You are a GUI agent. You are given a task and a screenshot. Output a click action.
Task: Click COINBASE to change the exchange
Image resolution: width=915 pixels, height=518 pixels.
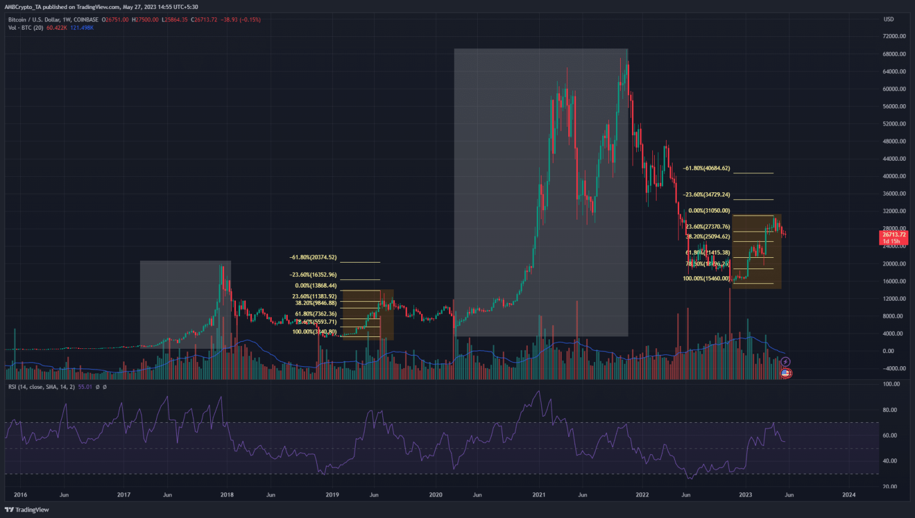click(85, 18)
